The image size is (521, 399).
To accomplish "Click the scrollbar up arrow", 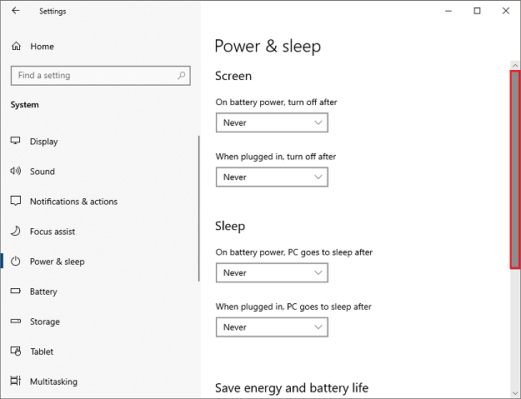I will (514, 63).
